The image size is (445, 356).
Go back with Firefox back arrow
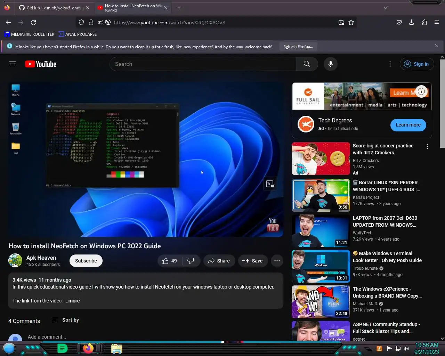[x=8, y=22]
